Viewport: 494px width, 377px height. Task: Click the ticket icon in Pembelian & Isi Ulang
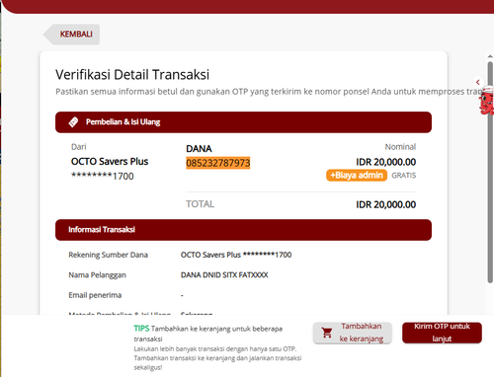click(73, 122)
